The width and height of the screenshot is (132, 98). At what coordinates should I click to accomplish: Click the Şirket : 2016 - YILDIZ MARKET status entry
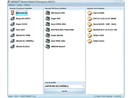(22, 96)
